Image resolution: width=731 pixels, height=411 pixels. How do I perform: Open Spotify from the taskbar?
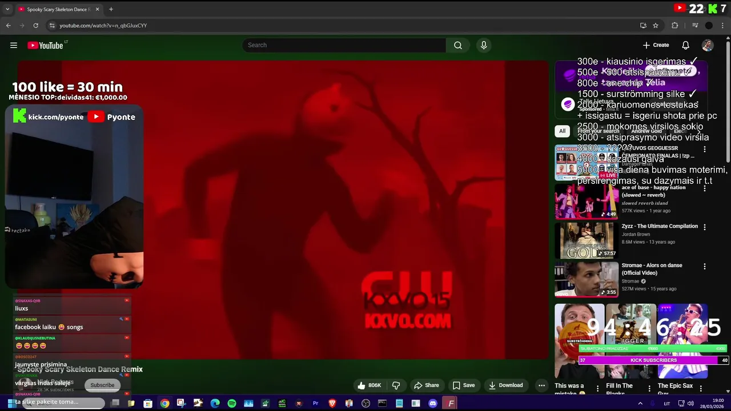click(x=232, y=404)
